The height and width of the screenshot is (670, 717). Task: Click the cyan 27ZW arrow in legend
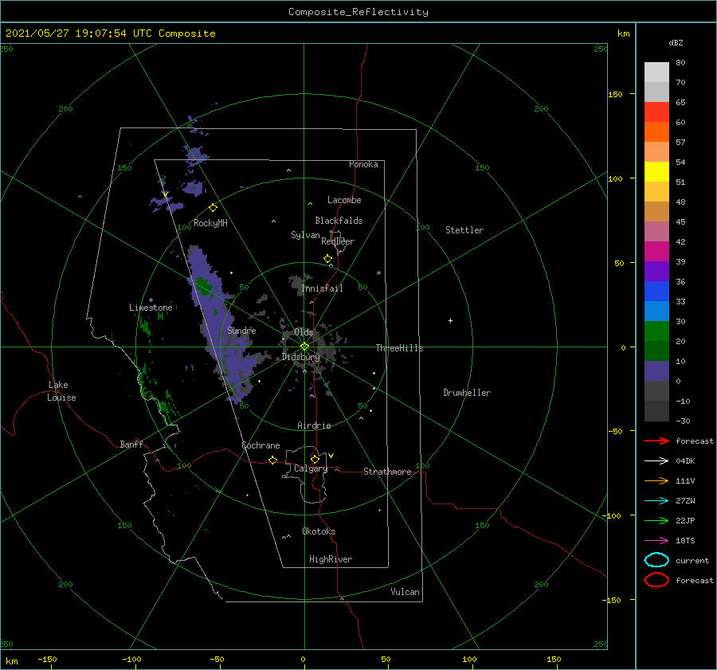pyautogui.click(x=656, y=501)
